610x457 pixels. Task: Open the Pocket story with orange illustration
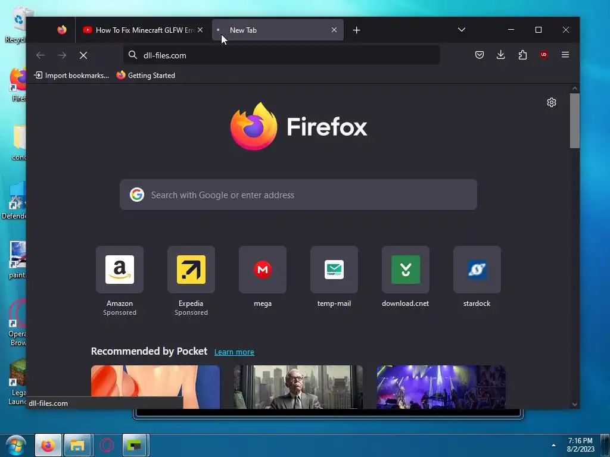155,387
